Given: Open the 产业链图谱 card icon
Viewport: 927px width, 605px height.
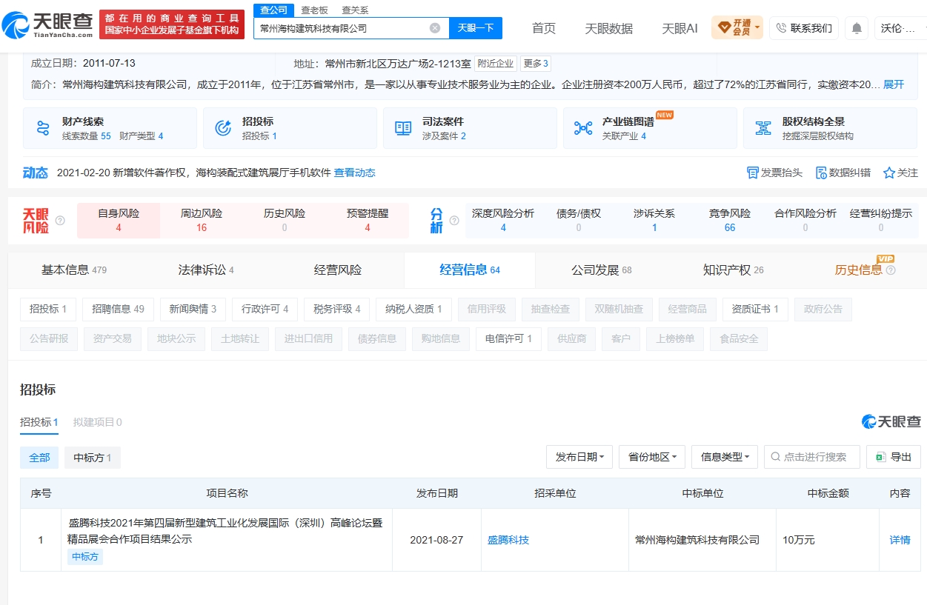Looking at the screenshot, I should (583, 128).
